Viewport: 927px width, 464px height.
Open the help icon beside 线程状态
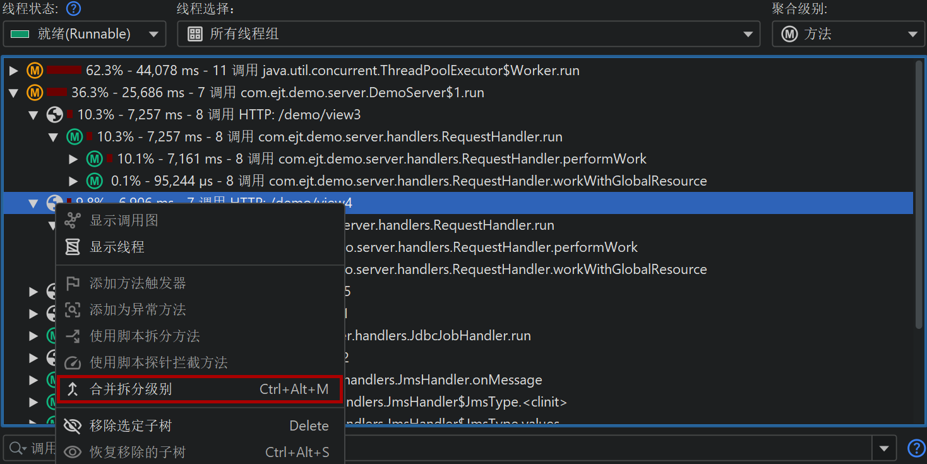pyautogui.click(x=74, y=9)
